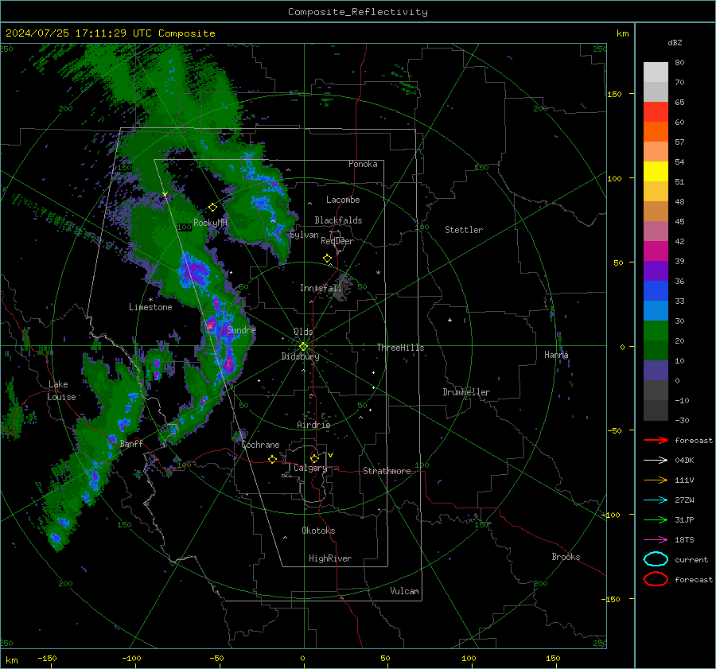Click the Brooks town label
Image resolution: width=716 pixels, height=669 pixels.
[566, 557]
